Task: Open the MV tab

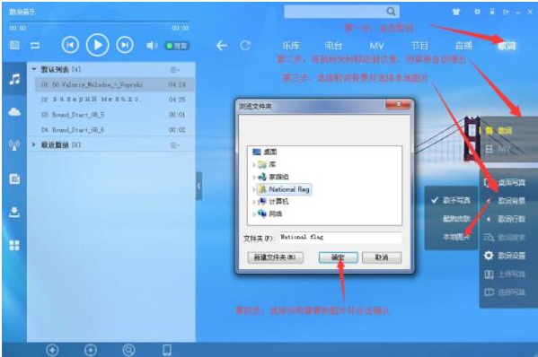Action: point(376,46)
